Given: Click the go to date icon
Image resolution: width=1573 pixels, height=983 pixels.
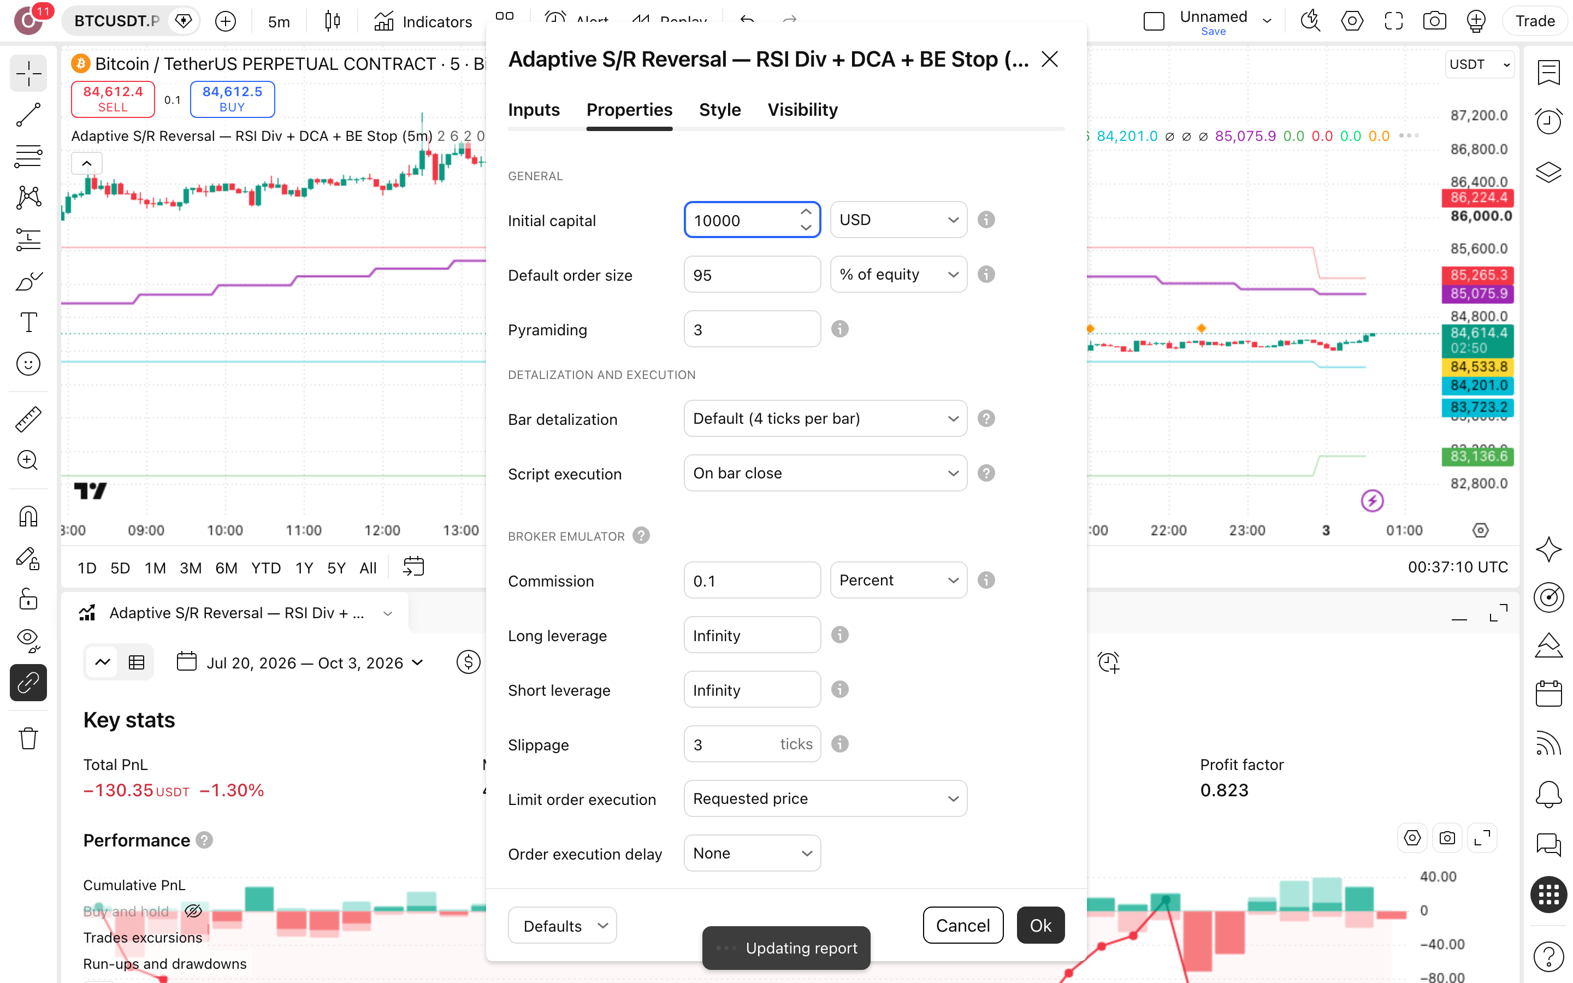Looking at the screenshot, I should pos(413,567).
